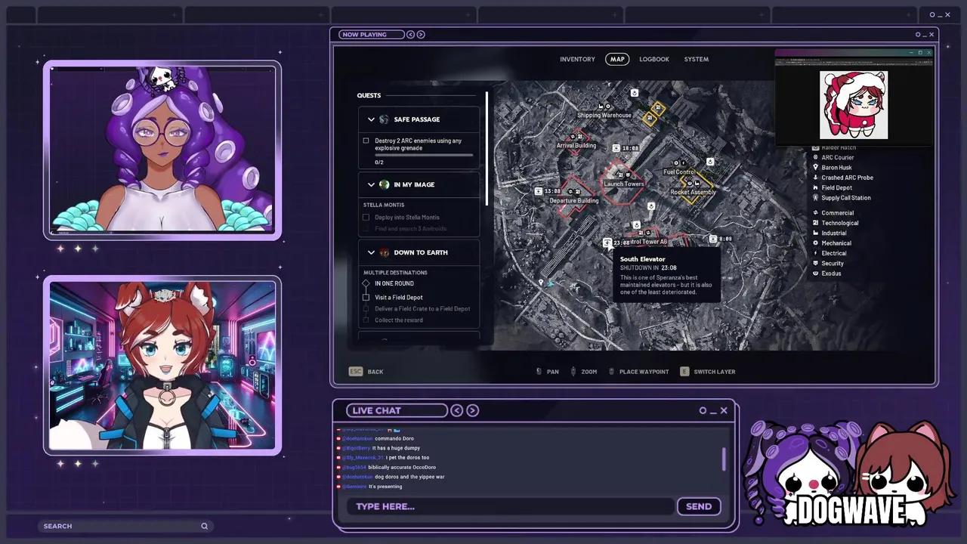Click the Pan control hint
The image size is (967, 544).
tap(547, 372)
